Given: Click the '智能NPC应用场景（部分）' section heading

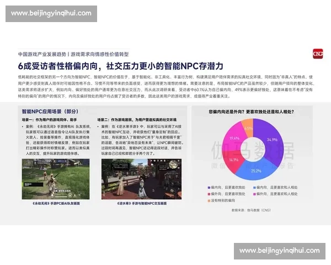Looking at the screenshot, I should [50, 112].
